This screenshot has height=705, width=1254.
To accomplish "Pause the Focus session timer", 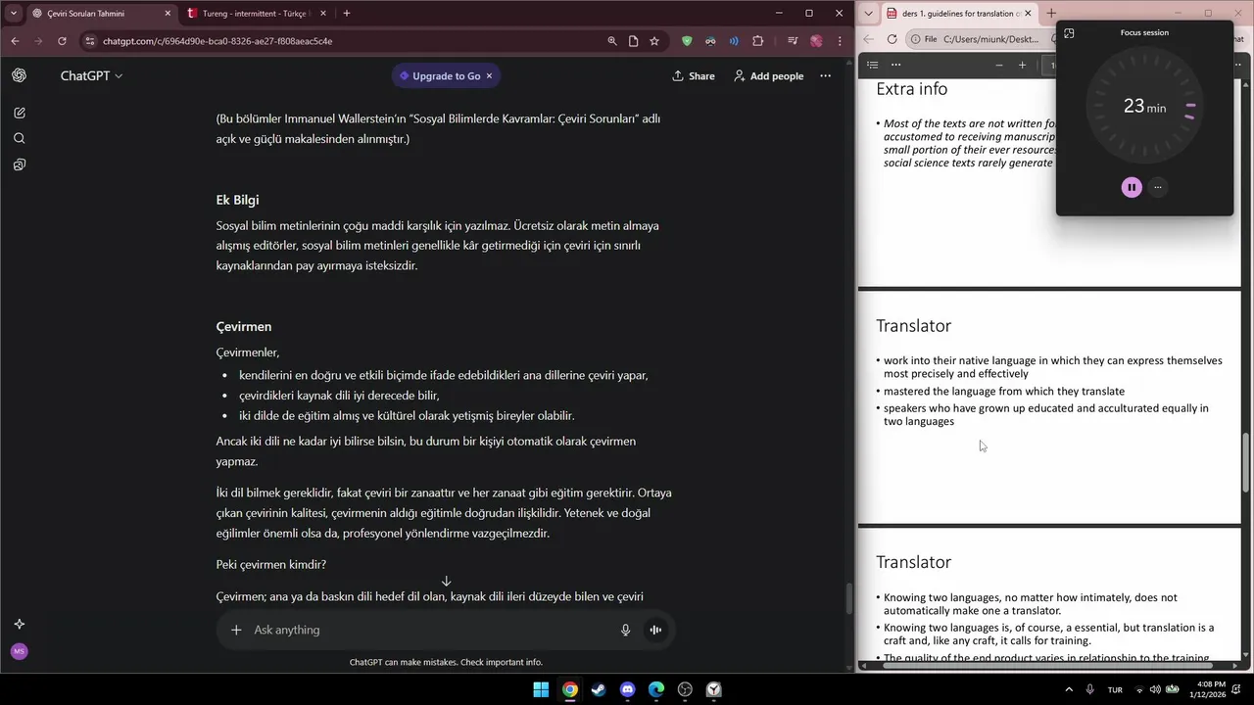I will (x=1132, y=187).
